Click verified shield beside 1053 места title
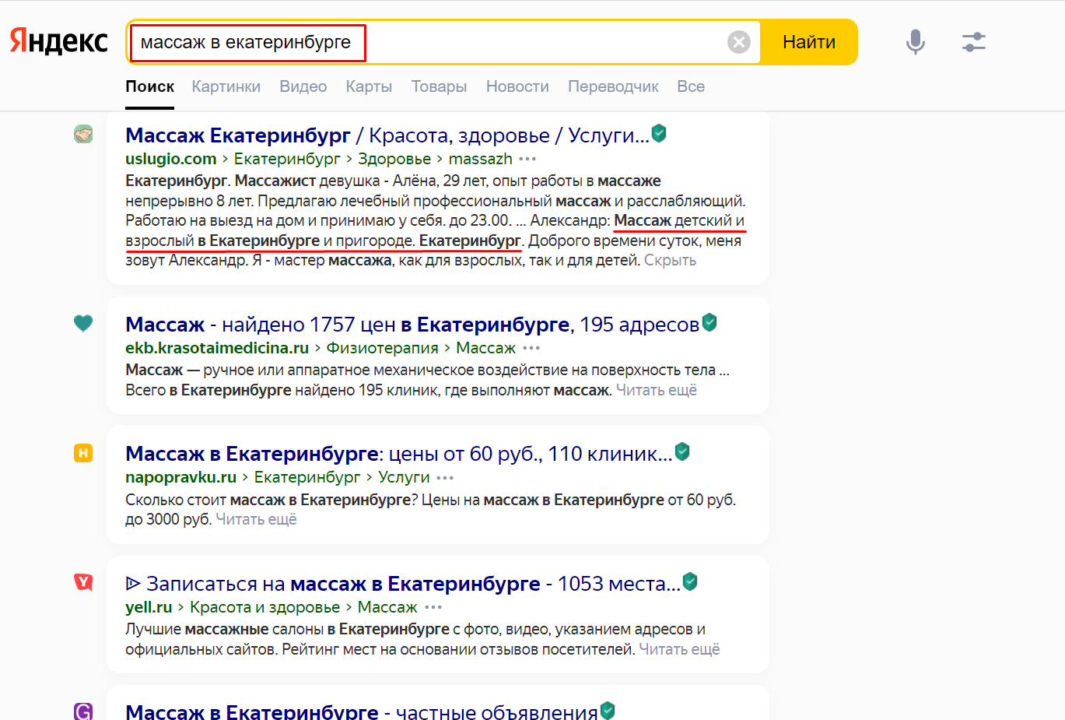This screenshot has height=720, width=1065. tap(690, 581)
